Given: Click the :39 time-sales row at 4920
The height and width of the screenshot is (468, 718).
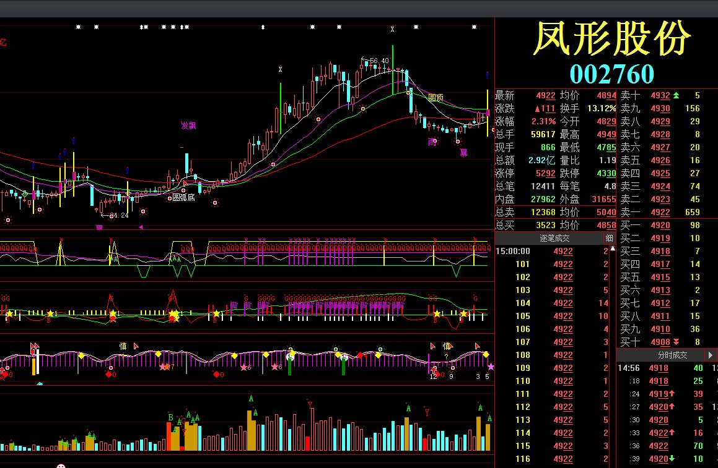Looking at the screenshot, I should click(x=667, y=459).
